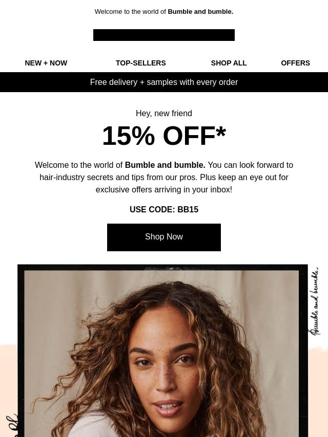Click the top preheader welcome text

(x=164, y=12)
